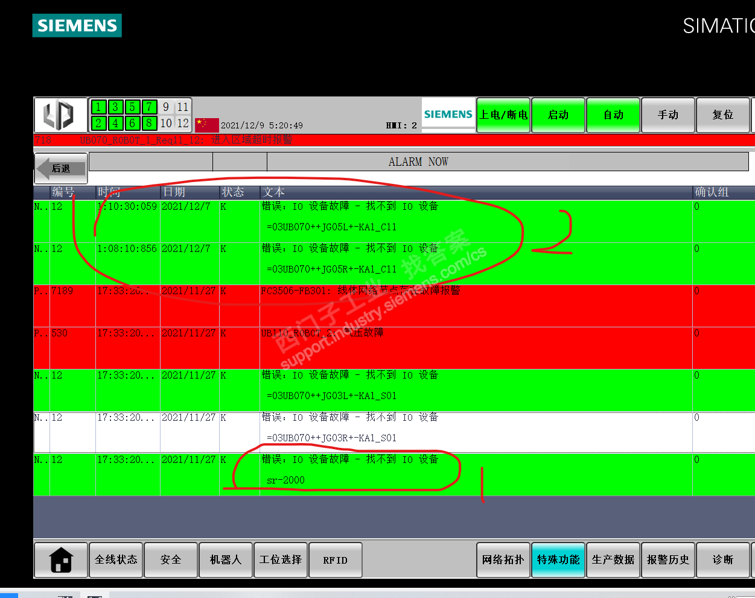Image resolution: width=755 pixels, height=598 pixels.
Task: Click the FC3506-FB301 alarm message
Action: pyautogui.click(x=360, y=291)
